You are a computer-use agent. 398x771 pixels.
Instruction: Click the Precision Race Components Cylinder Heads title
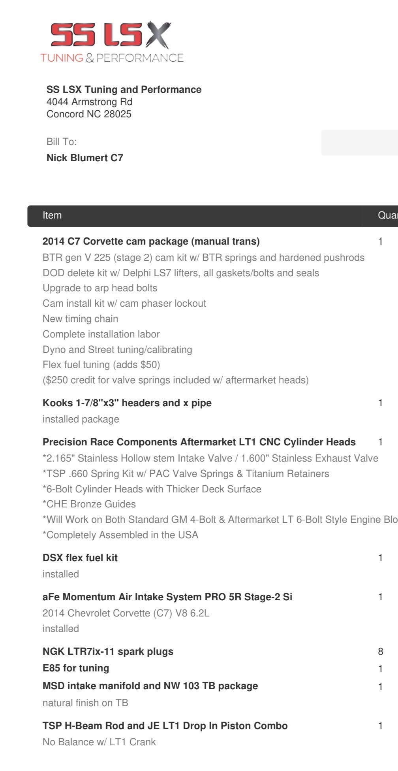(199, 442)
